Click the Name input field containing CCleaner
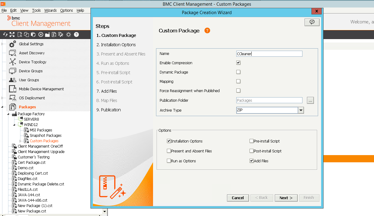 coord(269,54)
